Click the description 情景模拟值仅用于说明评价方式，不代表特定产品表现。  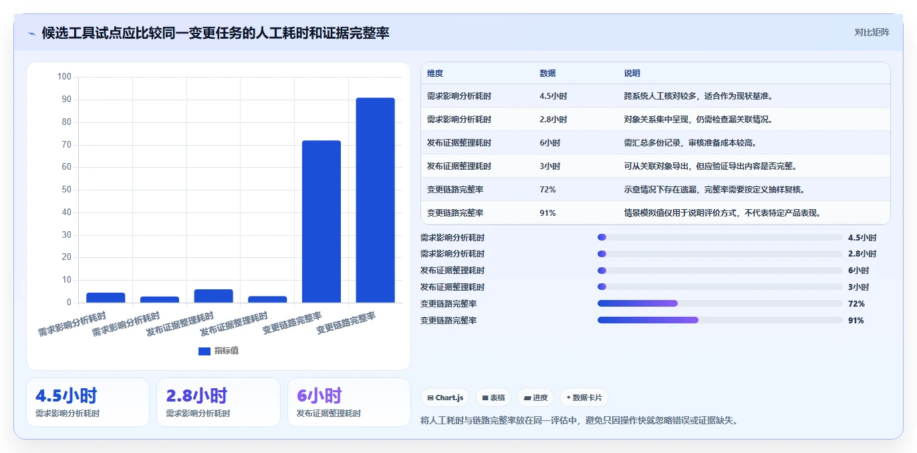click(723, 213)
